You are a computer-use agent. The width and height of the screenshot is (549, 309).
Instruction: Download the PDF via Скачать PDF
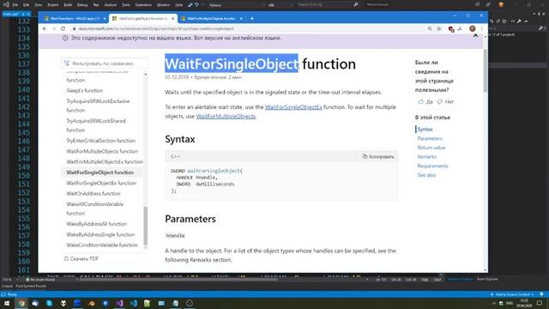click(x=81, y=258)
